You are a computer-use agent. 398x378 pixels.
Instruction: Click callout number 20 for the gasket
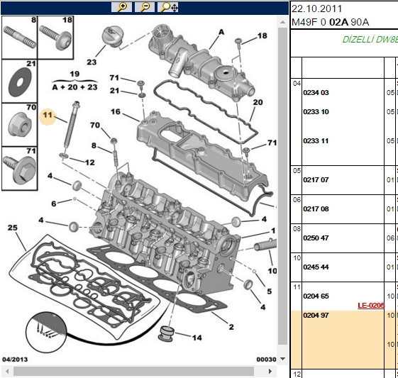(258, 102)
